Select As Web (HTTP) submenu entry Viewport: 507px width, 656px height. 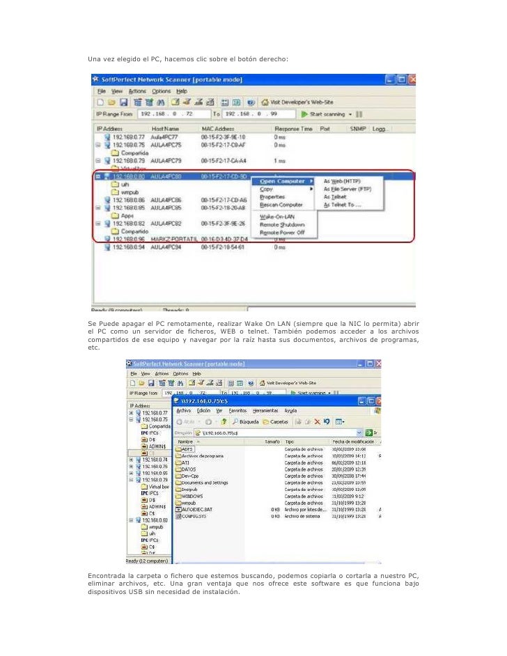(x=350, y=181)
